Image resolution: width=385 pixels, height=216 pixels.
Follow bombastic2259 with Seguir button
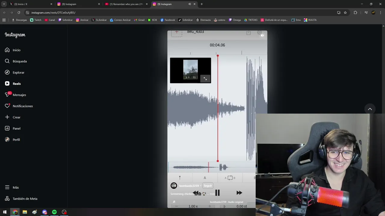point(208,186)
